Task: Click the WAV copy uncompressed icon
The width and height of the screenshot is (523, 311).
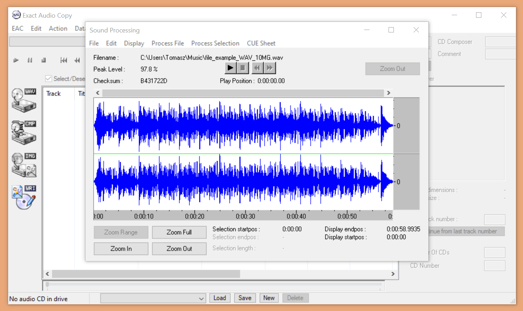Action: (x=24, y=100)
